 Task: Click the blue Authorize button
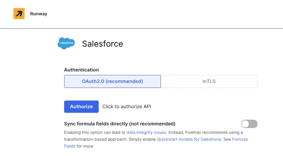[x=81, y=107]
